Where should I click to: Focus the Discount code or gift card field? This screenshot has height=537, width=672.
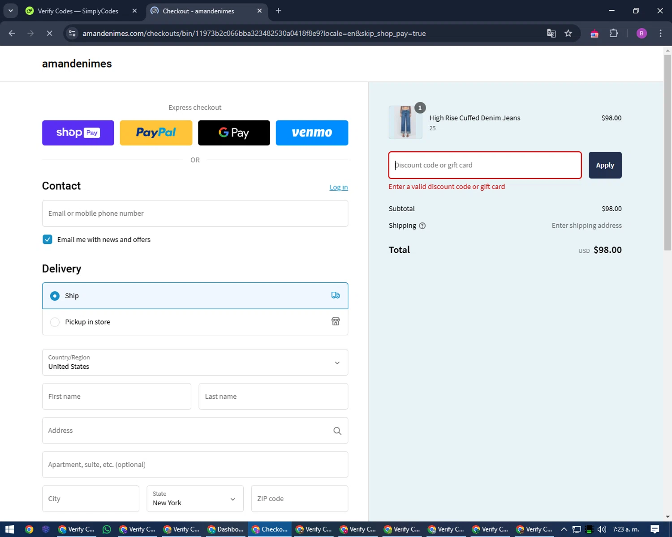click(x=485, y=165)
